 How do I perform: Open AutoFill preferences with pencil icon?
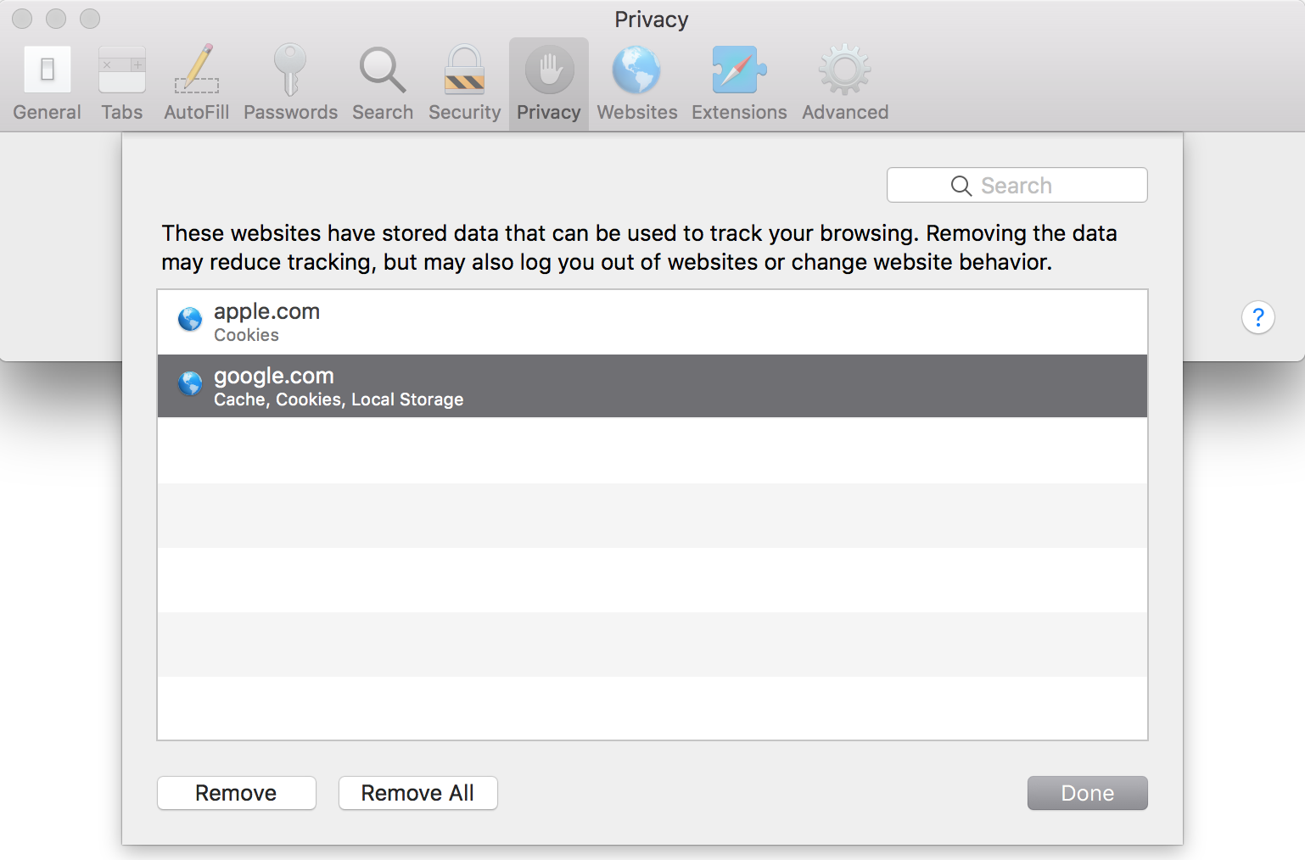click(197, 83)
